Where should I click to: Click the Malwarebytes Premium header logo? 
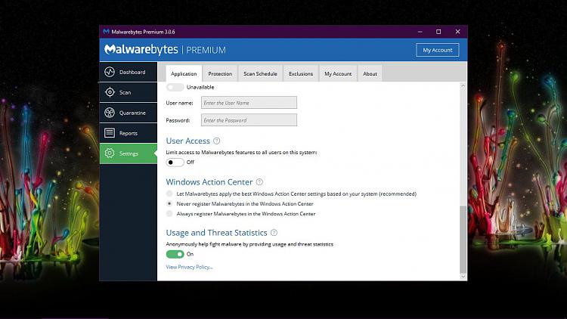click(x=165, y=50)
